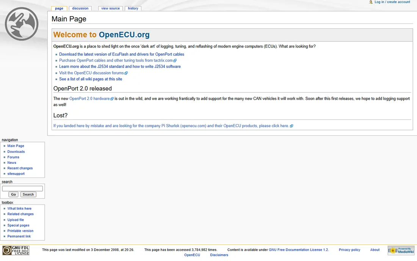417x261 pixels.
Task: Open the J2534 standard link
Action: click(x=120, y=66)
